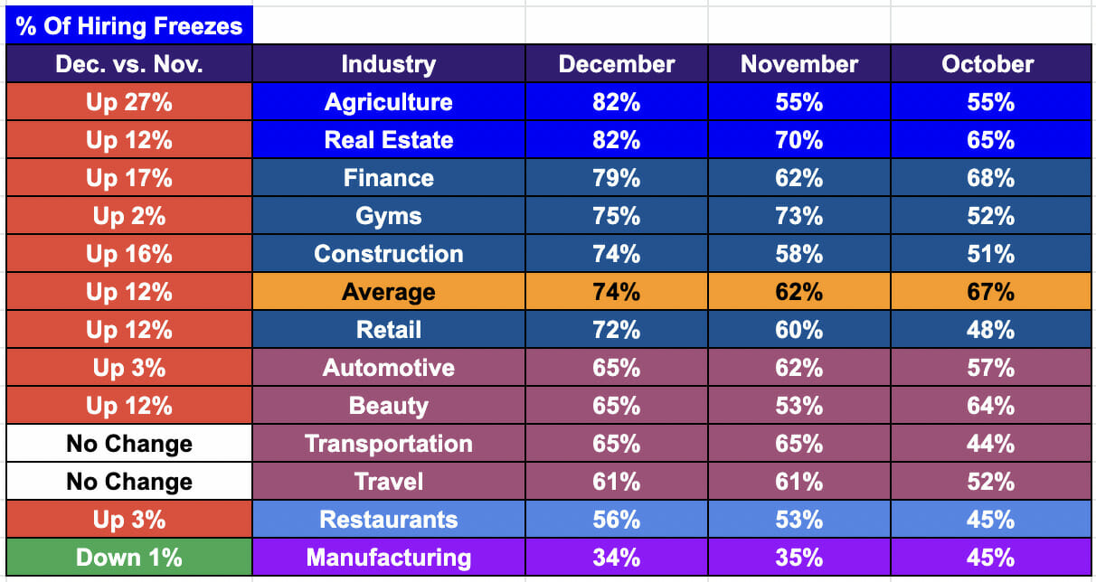Select Construction's November value 58%
This screenshot has height=582, width=1096.
pyautogui.click(x=798, y=254)
